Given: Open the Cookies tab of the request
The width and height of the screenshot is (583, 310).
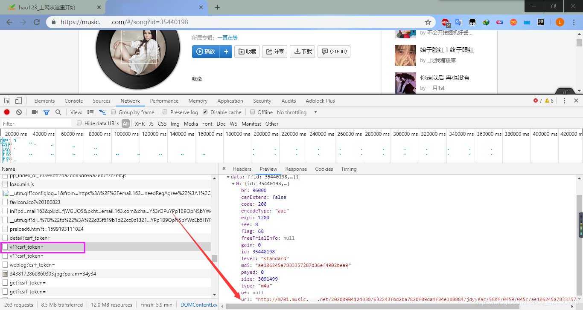Looking at the screenshot, I should pyautogui.click(x=324, y=169).
